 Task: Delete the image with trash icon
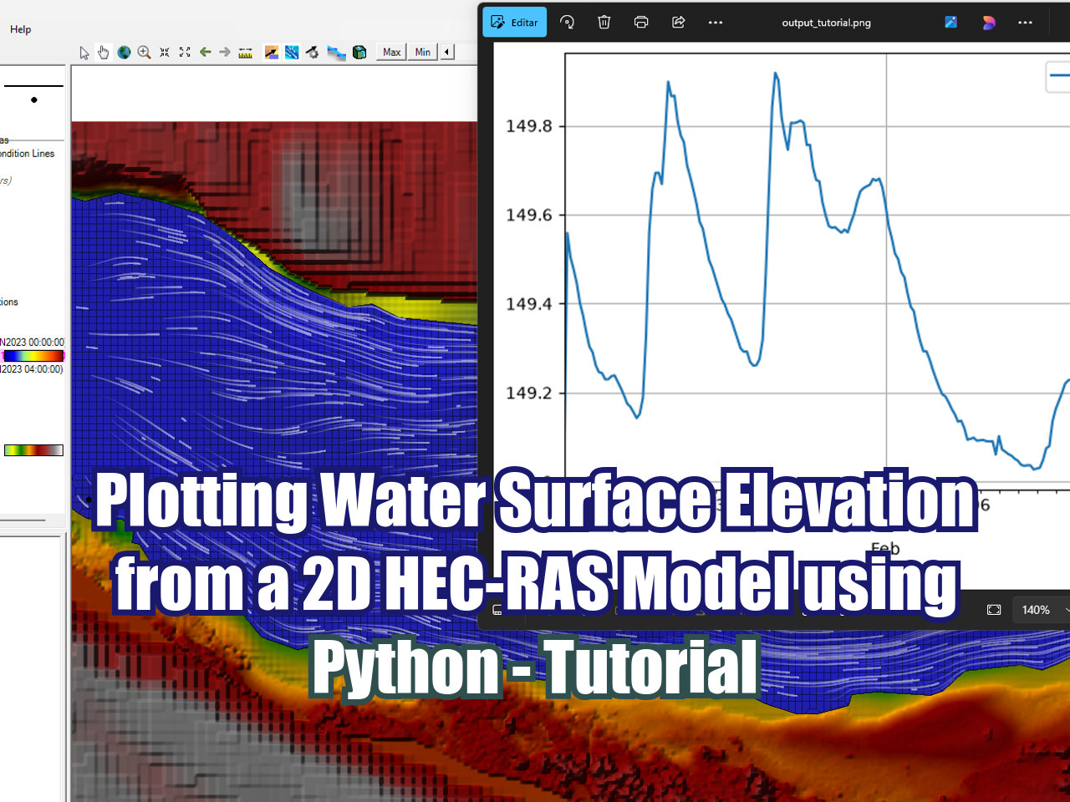coord(604,23)
